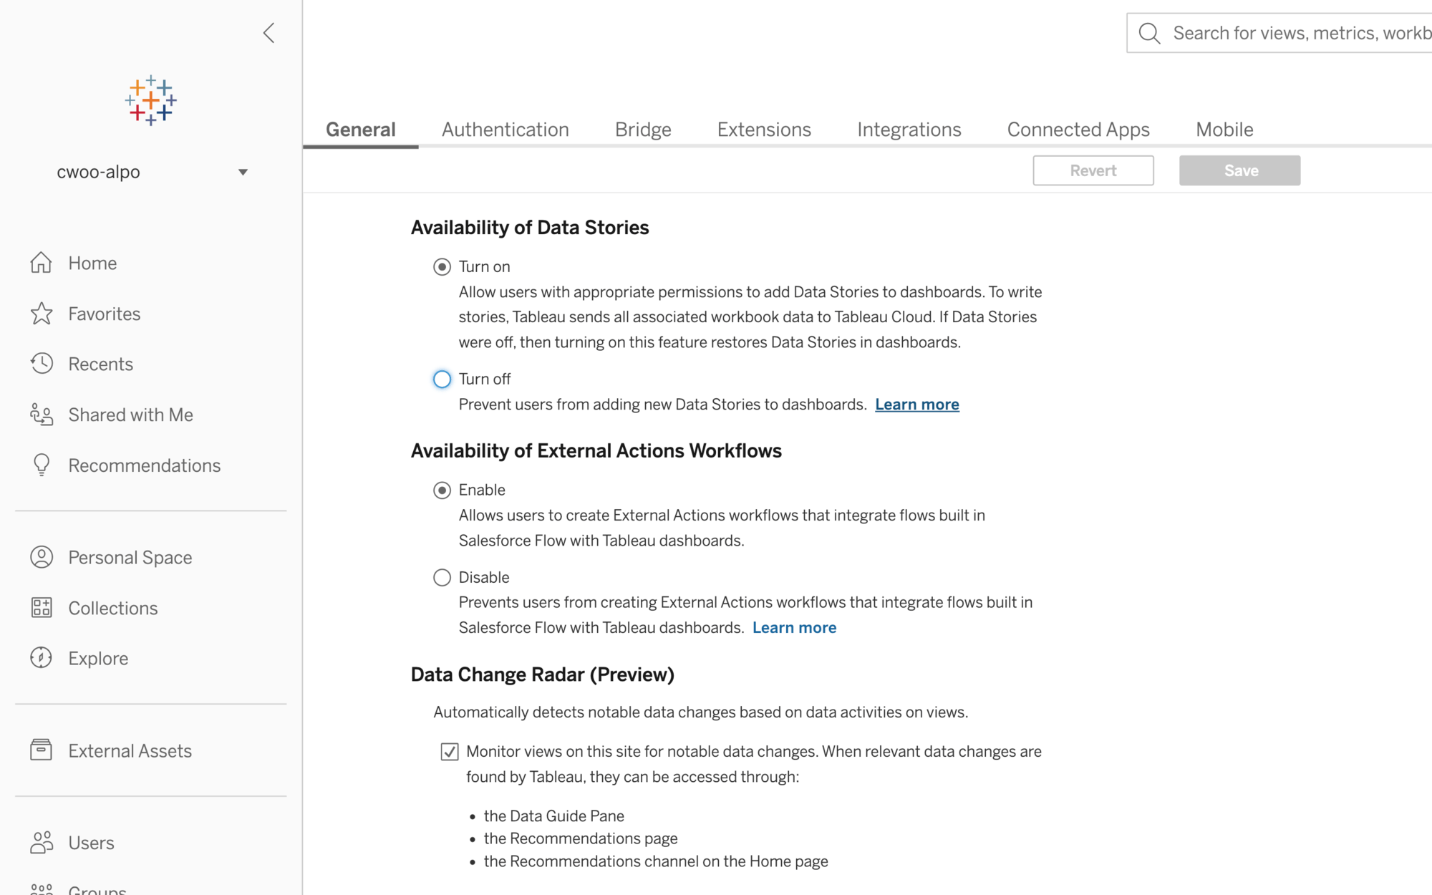Viewport: 1432px width, 895px height.
Task: Select Turn off for Data Stories
Action: 442,379
